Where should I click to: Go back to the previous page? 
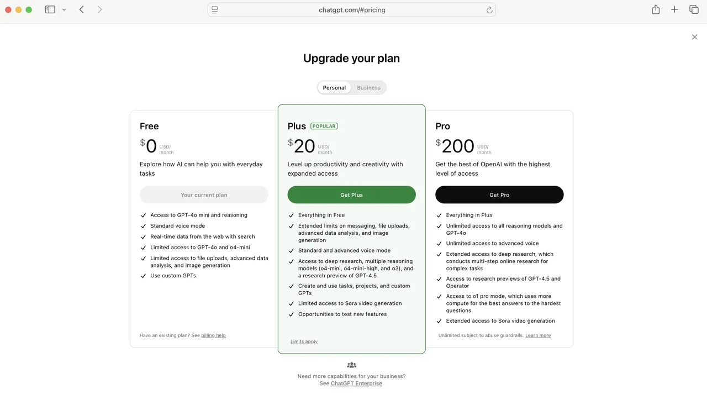click(x=82, y=9)
